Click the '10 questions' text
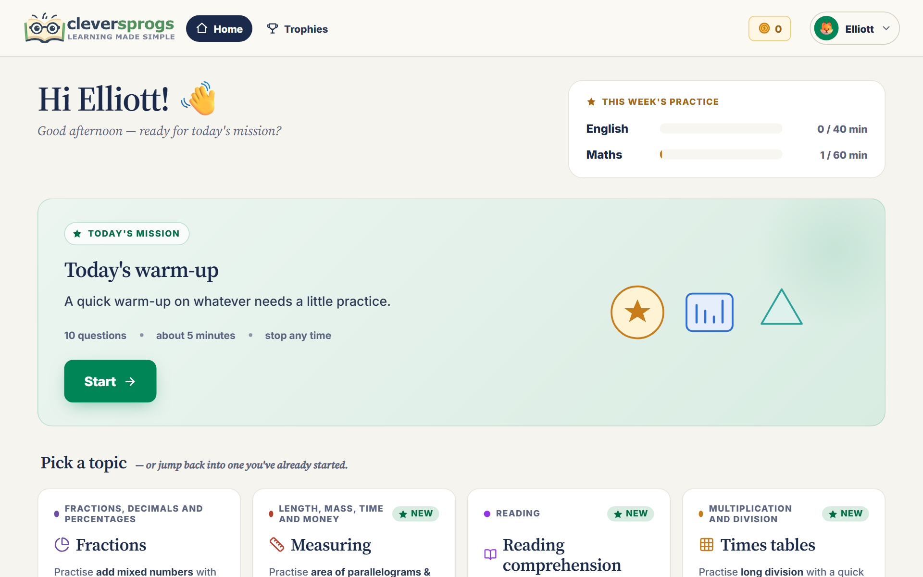 point(95,336)
